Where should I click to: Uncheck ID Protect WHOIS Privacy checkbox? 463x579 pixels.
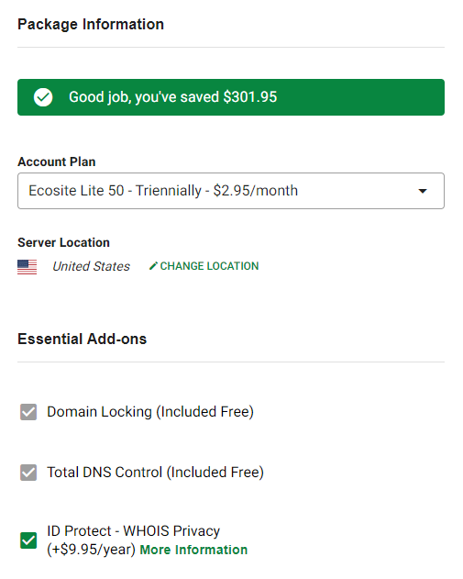pos(28,540)
